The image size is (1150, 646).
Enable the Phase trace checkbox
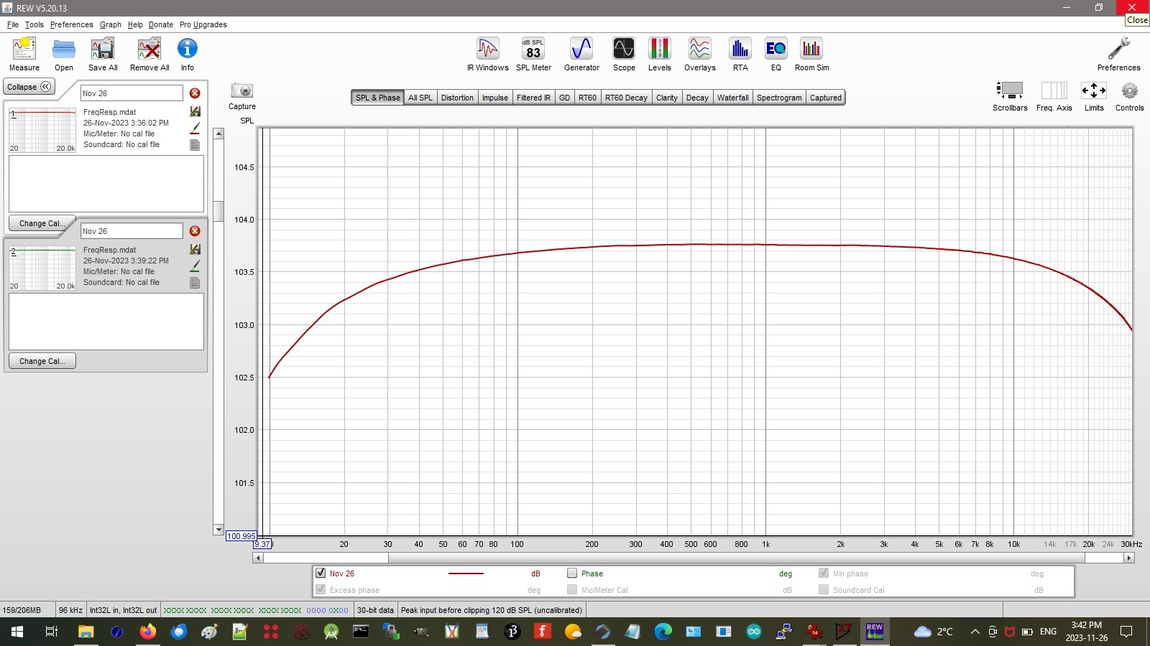tap(572, 573)
